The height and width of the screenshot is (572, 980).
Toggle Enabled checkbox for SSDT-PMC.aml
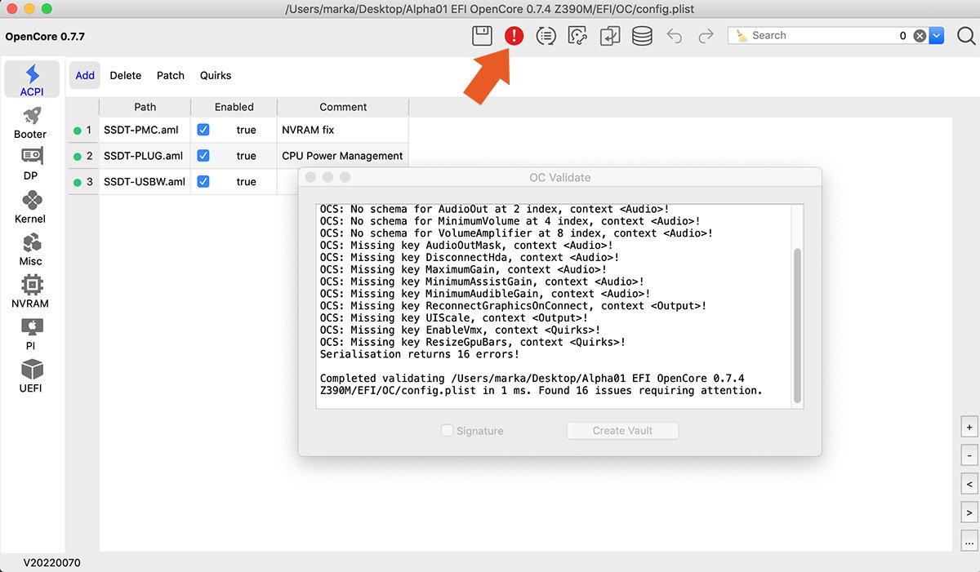tap(203, 130)
